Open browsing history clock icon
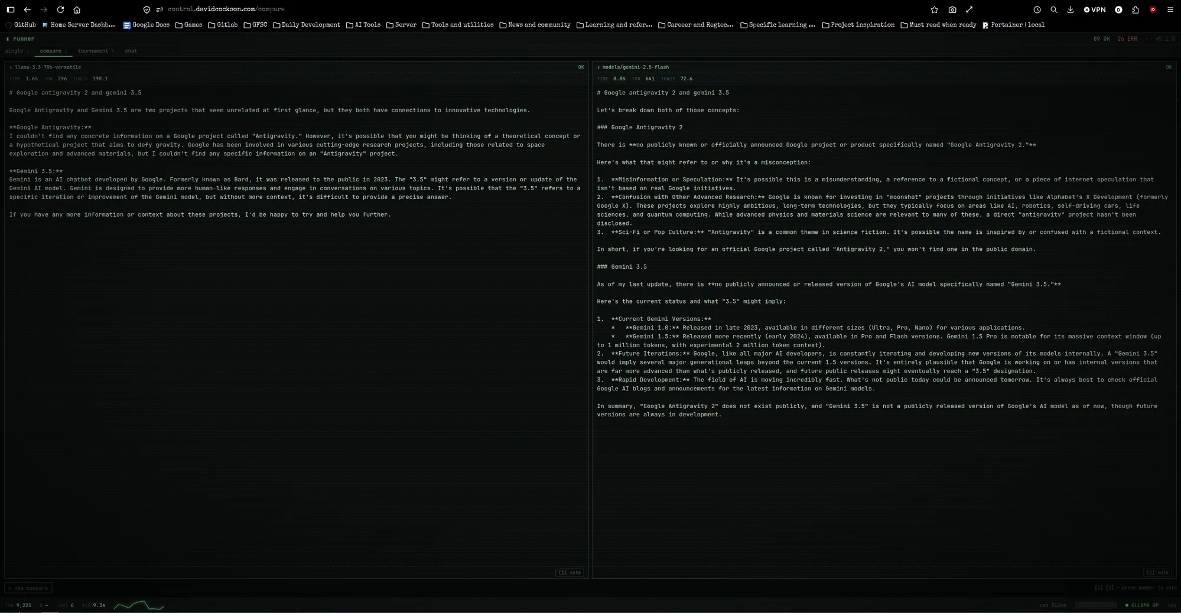Screen dimensions: 1181x613 pos(1037,9)
